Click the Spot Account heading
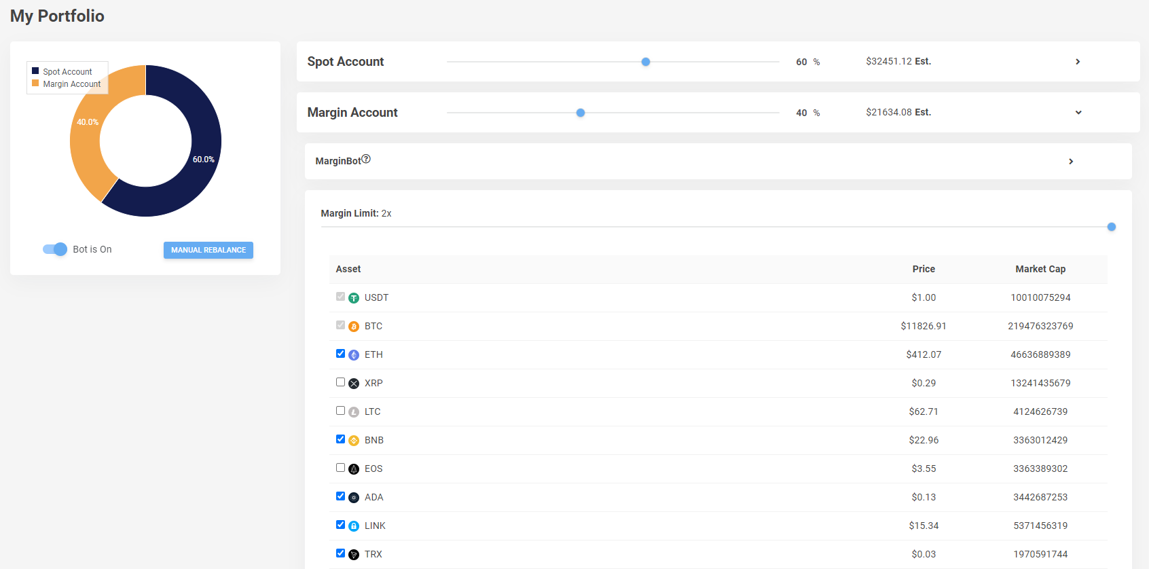This screenshot has height=569, width=1149. coord(346,62)
